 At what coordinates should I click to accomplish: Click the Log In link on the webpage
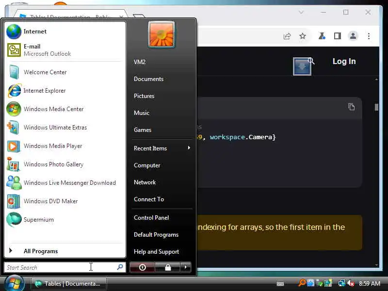[344, 62]
